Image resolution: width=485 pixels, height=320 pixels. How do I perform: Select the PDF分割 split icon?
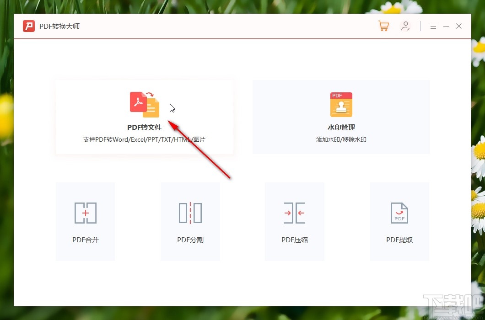pyautogui.click(x=190, y=213)
